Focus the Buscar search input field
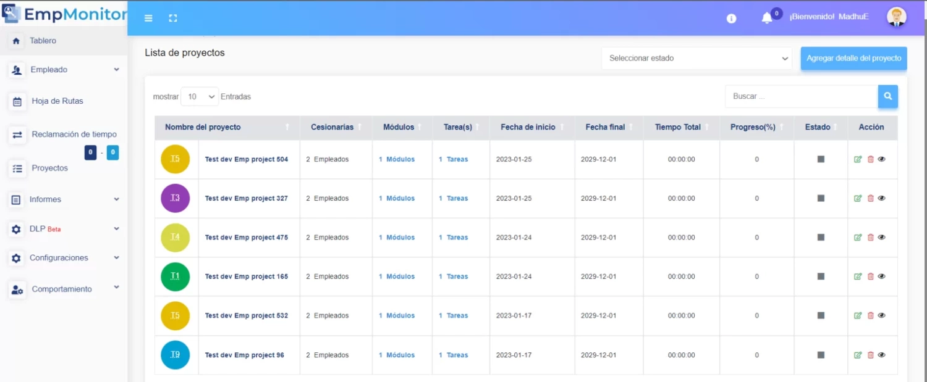Screen dimensions: 927x382 801,96
